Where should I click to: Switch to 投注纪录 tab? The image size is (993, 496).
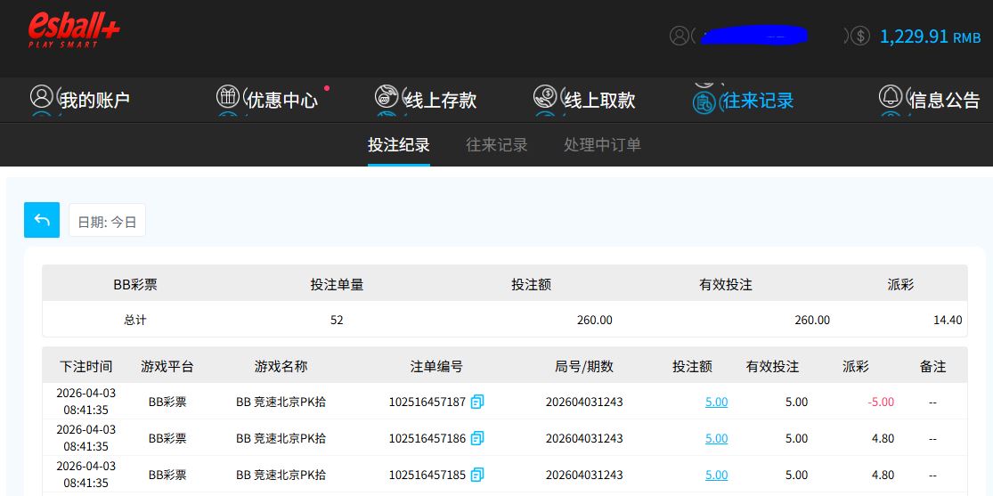pos(399,144)
